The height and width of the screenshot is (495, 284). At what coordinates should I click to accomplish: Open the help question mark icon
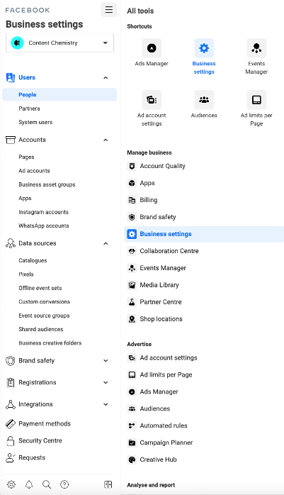coord(64,484)
